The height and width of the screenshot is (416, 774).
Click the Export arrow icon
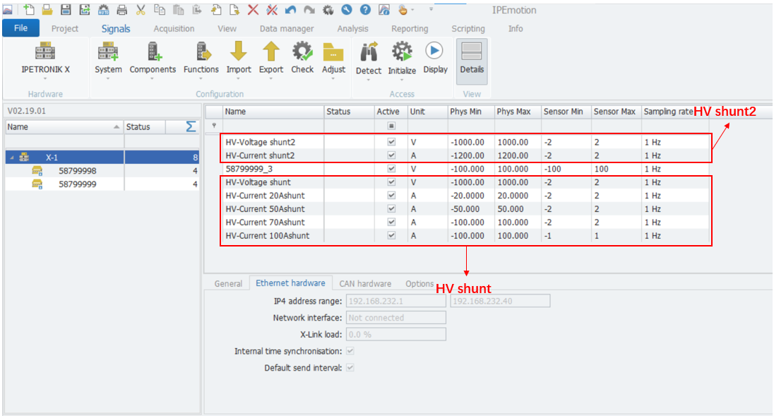tap(271, 52)
